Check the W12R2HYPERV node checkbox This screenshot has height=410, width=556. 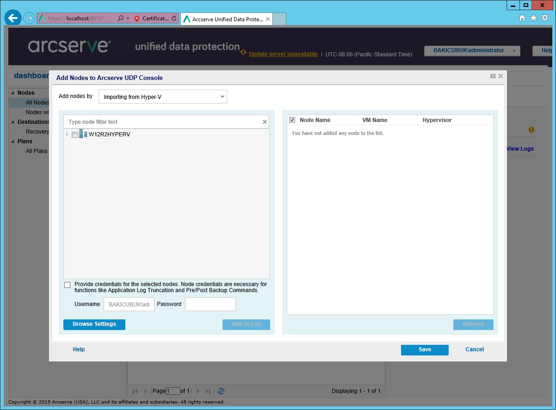tap(75, 135)
